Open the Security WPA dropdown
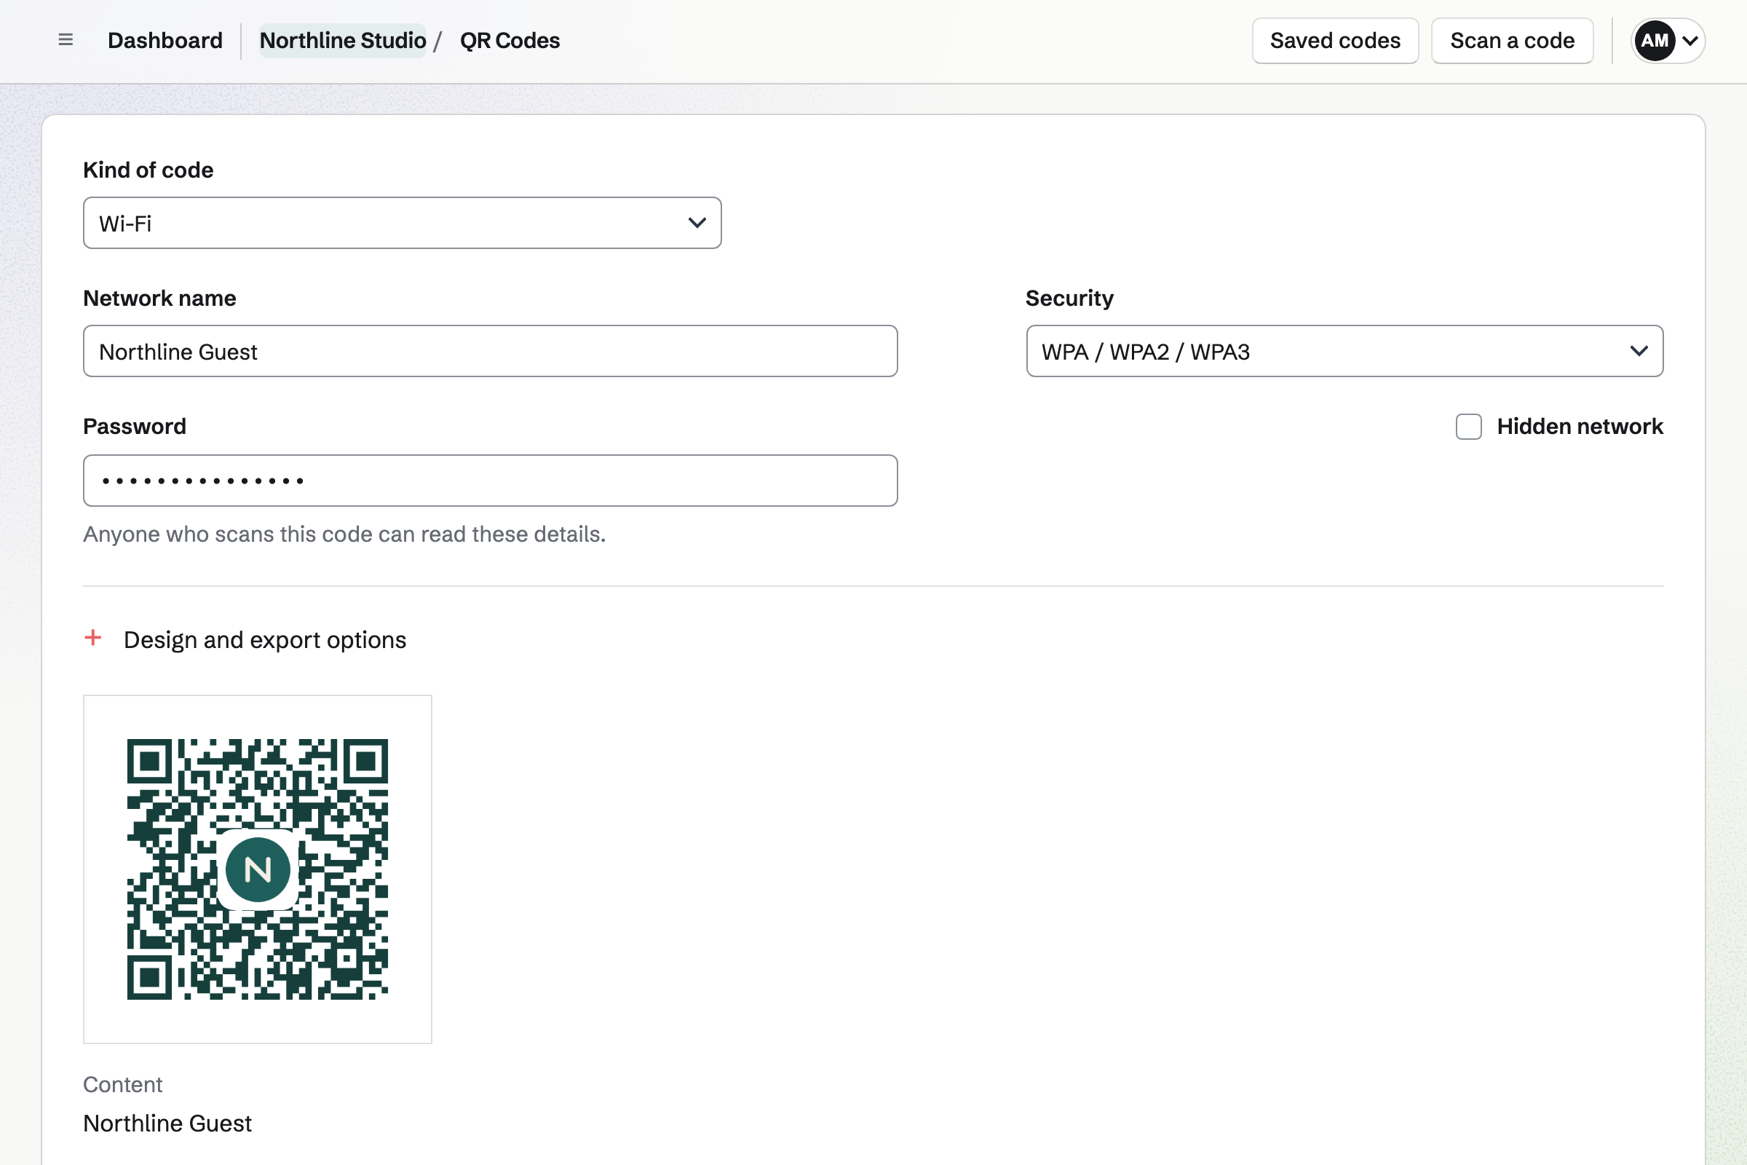Image resolution: width=1747 pixels, height=1165 pixels. point(1344,351)
